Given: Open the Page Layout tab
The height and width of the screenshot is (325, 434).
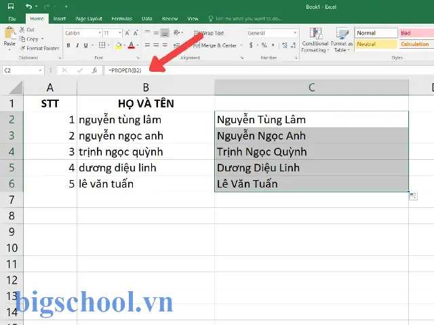Looking at the screenshot, I should tap(89, 18).
